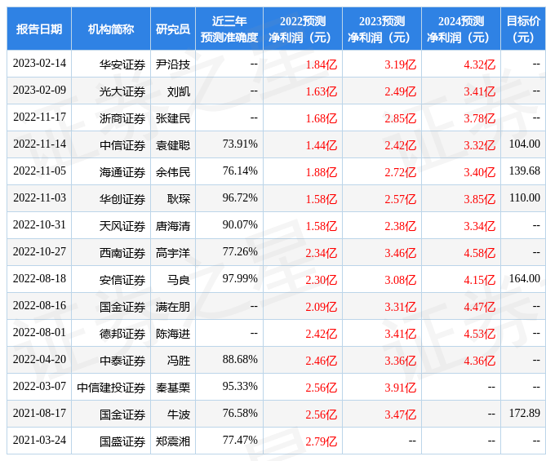Image resolution: width=546 pixels, height=461 pixels.
Task: Click the 97.99% accuracy value
Action: (x=240, y=279)
